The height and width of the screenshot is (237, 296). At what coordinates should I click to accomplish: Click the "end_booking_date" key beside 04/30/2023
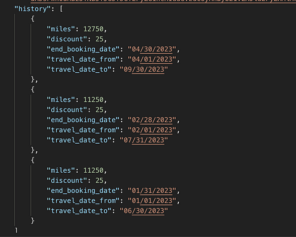[x=83, y=49]
